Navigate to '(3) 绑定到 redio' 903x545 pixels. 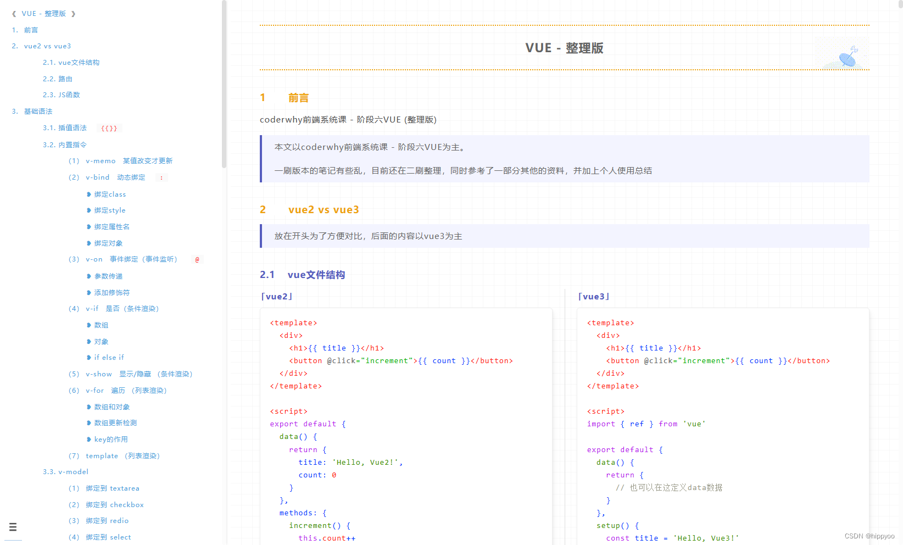(x=98, y=521)
